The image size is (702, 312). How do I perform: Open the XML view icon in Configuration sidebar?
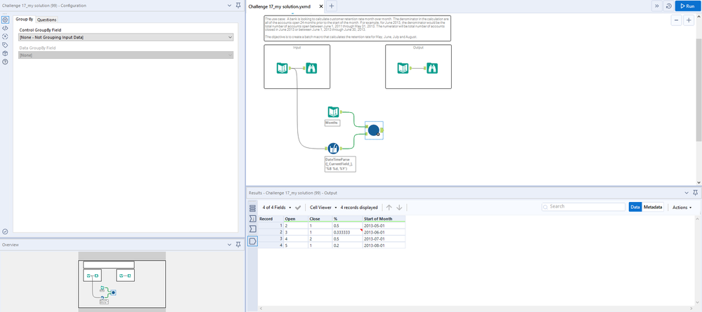(5, 27)
